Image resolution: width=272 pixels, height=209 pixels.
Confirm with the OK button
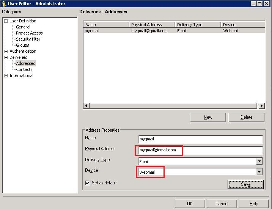tap(190, 204)
